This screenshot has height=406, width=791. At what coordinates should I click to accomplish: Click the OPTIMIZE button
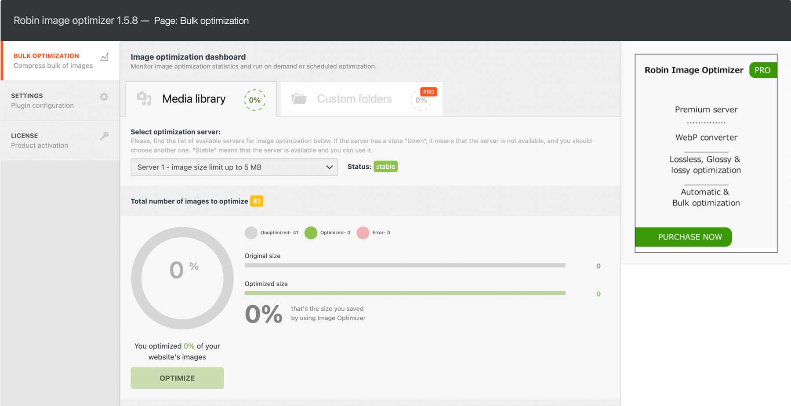pyautogui.click(x=177, y=378)
